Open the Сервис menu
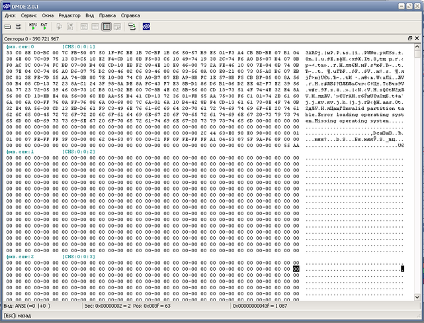Image resolution: width=424 pixels, height=323 pixels. [29, 14]
